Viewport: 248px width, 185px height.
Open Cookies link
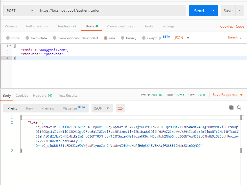coord(226,26)
